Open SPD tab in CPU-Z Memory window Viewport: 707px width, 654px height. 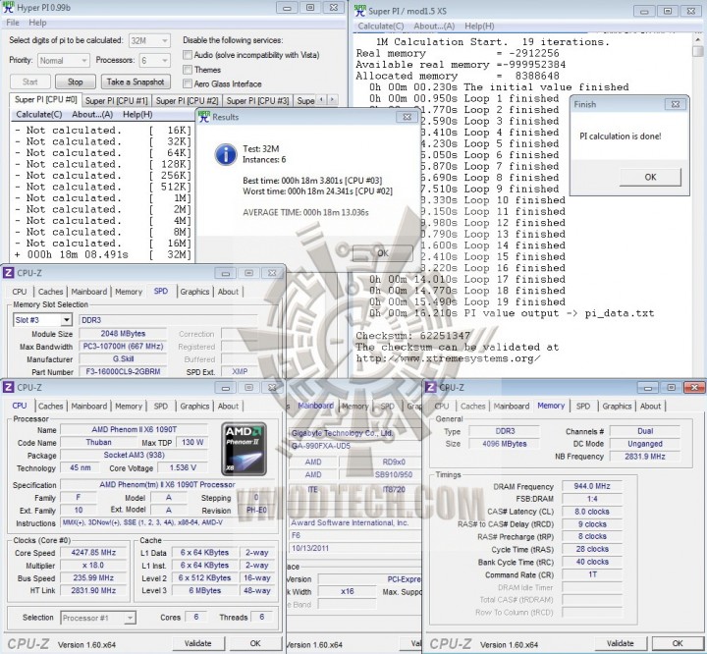tap(582, 406)
